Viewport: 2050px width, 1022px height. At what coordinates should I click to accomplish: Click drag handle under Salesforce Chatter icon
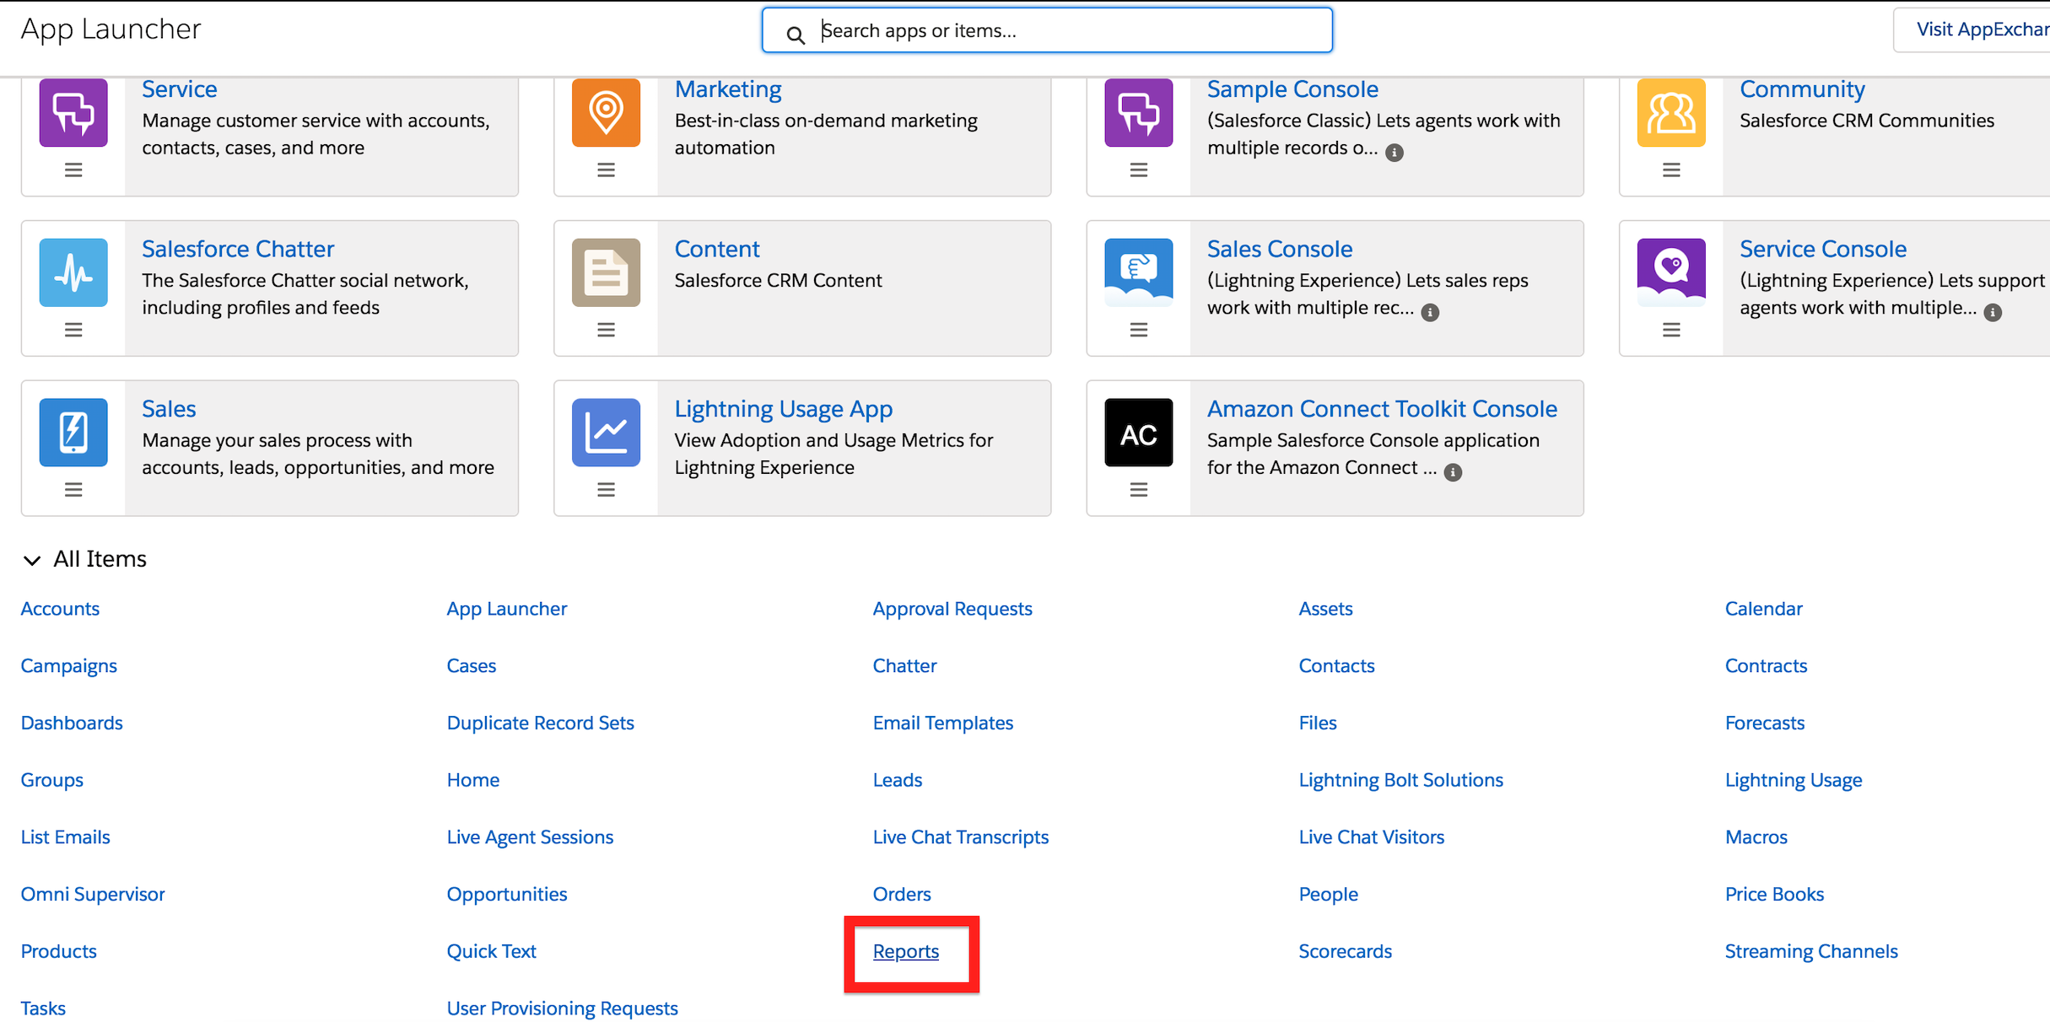pos(73,330)
